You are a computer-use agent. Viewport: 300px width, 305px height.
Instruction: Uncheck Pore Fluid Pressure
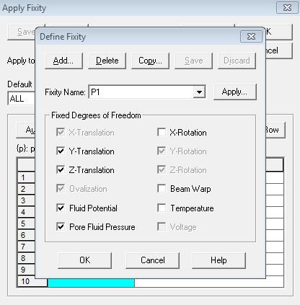point(61,226)
